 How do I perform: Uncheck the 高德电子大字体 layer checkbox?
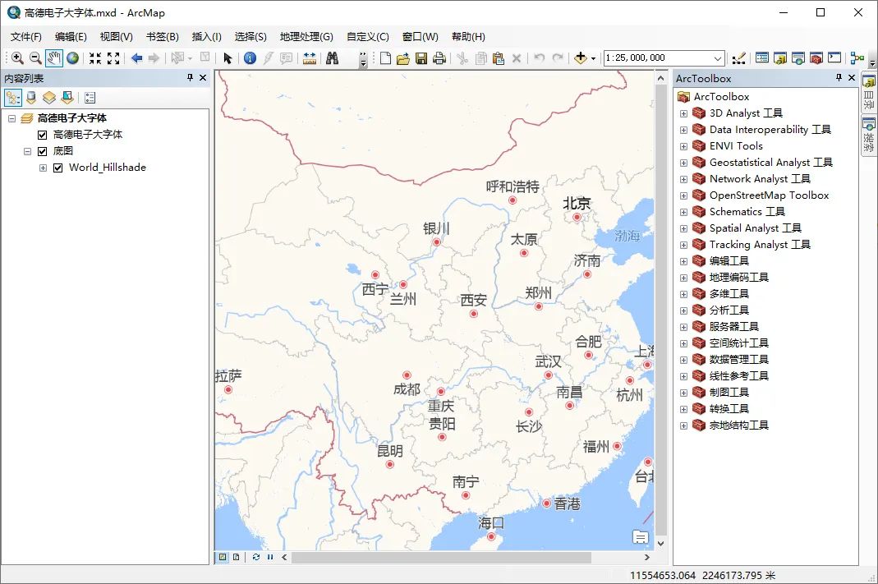[42, 135]
